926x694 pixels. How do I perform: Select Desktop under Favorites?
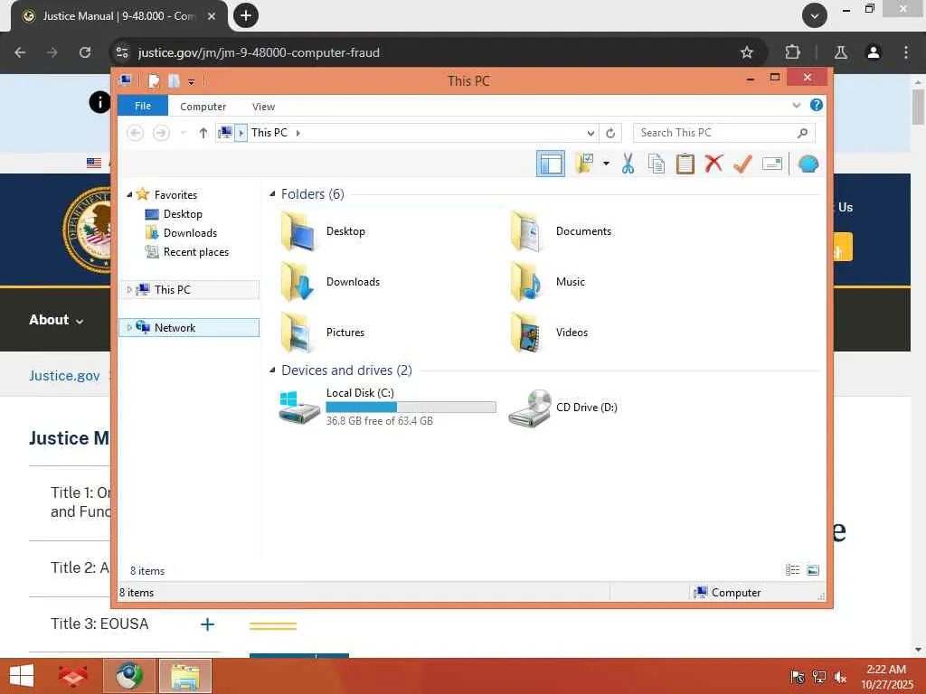click(x=183, y=213)
